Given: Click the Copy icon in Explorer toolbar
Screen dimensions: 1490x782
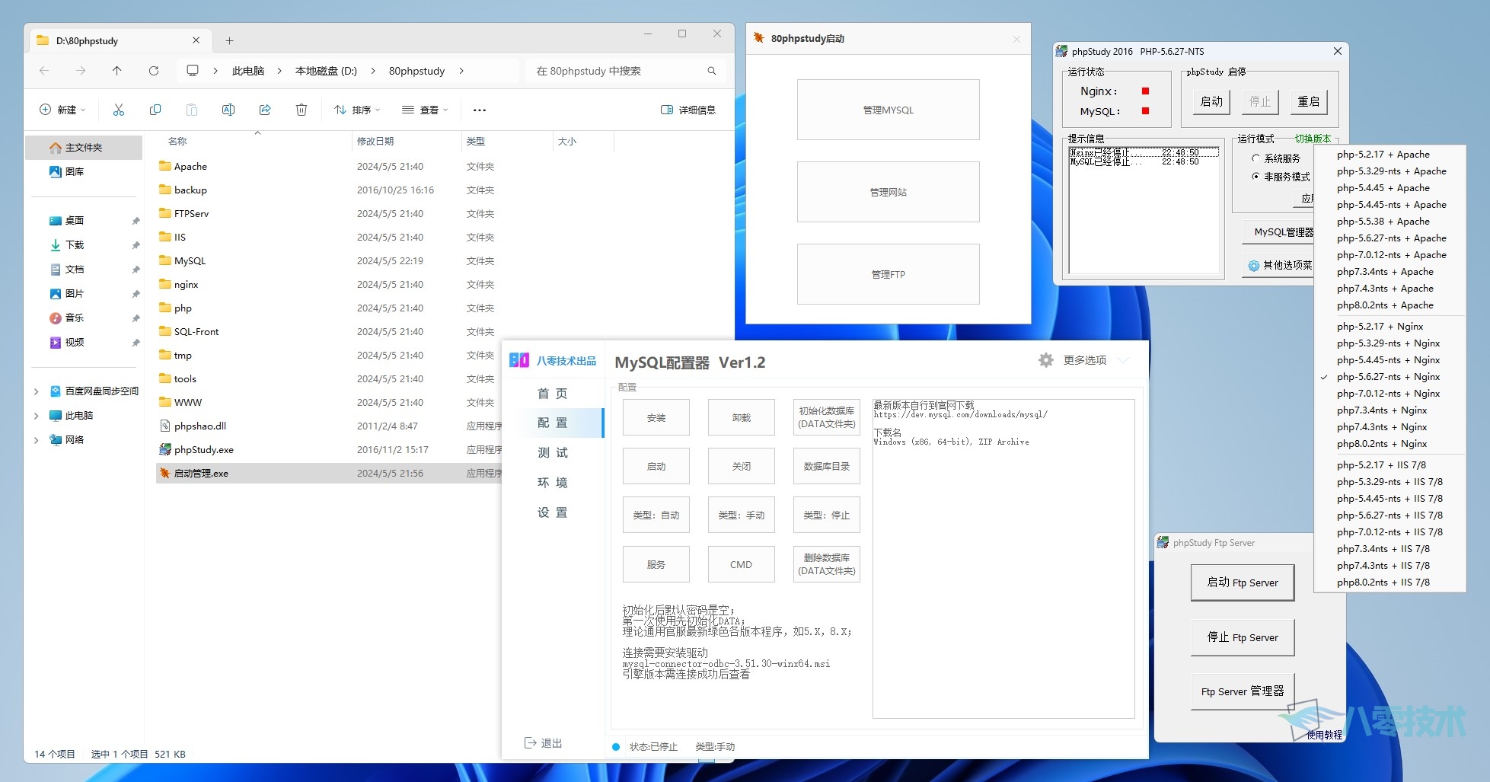Looking at the screenshot, I should (155, 110).
